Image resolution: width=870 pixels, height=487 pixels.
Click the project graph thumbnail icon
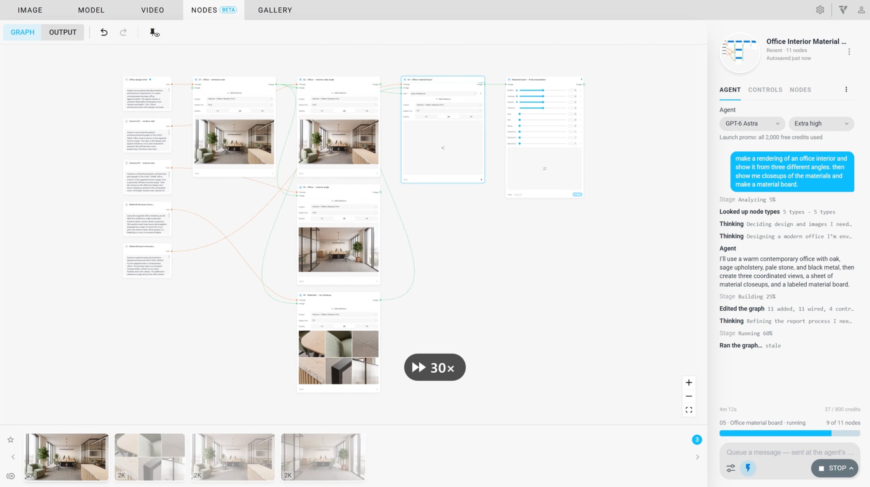click(x=740, y=52)
